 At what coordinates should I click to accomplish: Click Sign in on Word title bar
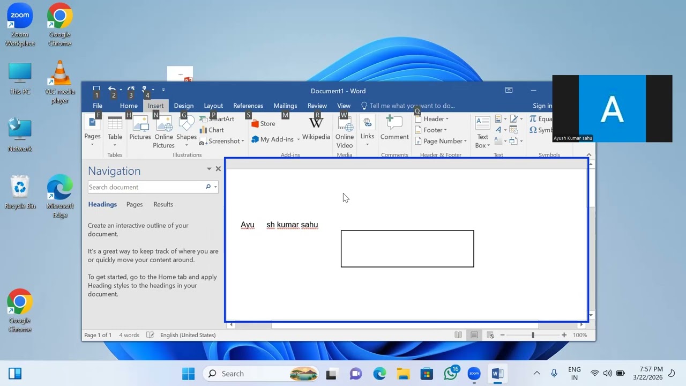pyautogui.click(x=542, y=106)
